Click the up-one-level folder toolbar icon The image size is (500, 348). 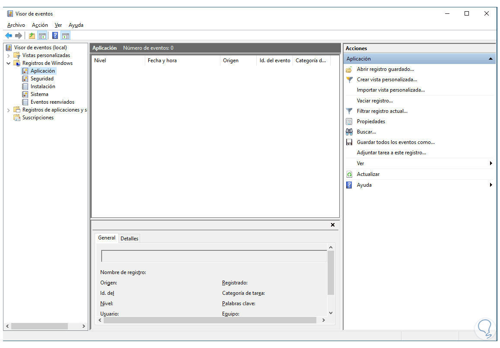click(x=32, y=36)
